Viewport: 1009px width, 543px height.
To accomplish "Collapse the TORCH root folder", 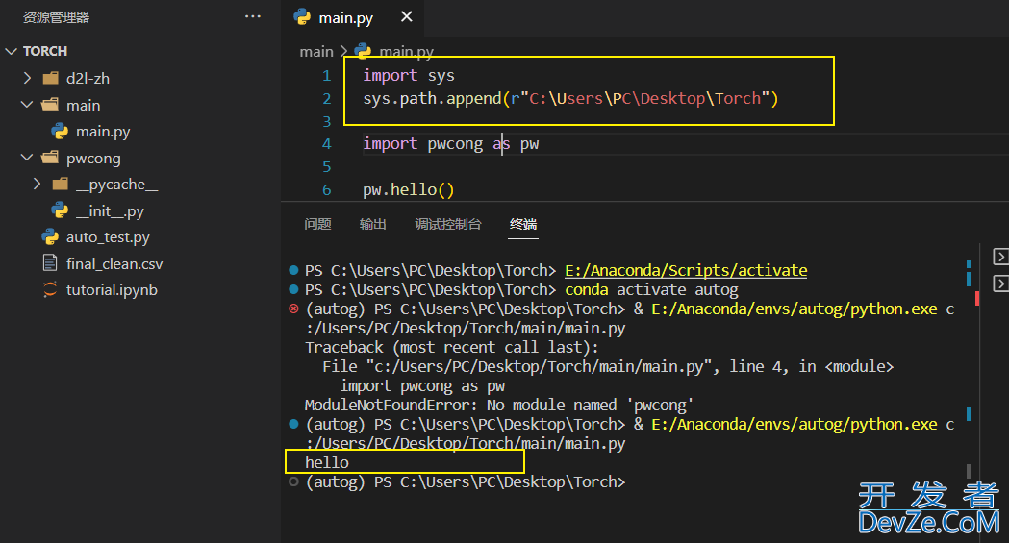I will click(11, 51).
